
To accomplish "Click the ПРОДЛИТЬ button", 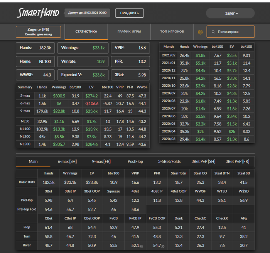I will pos(129,13).
